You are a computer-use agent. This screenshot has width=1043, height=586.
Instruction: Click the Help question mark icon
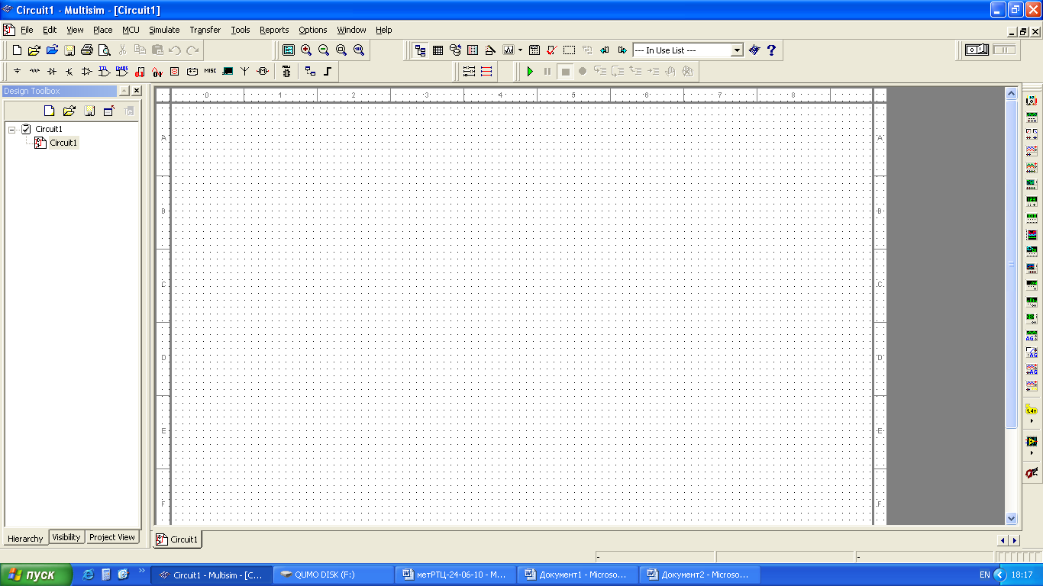[772, 50]
